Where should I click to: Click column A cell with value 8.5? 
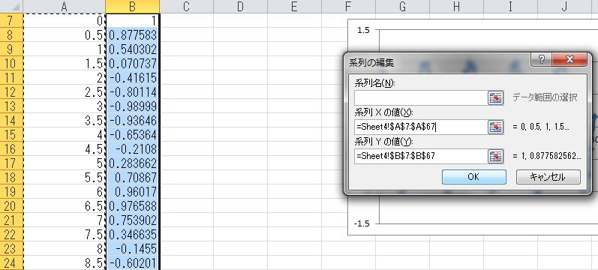64,262
